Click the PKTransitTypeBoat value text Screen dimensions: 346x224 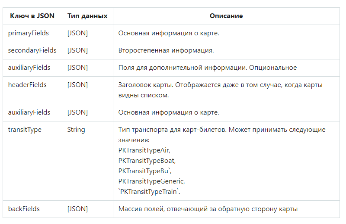point(147,161)
